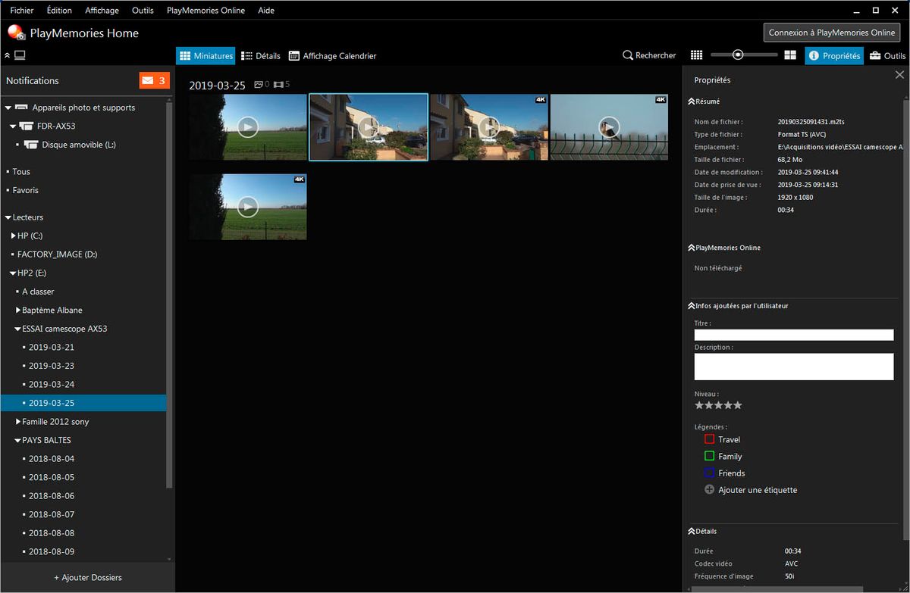
Task: Click Connexion à PlayMemories Online button
Action: point(832,33)
